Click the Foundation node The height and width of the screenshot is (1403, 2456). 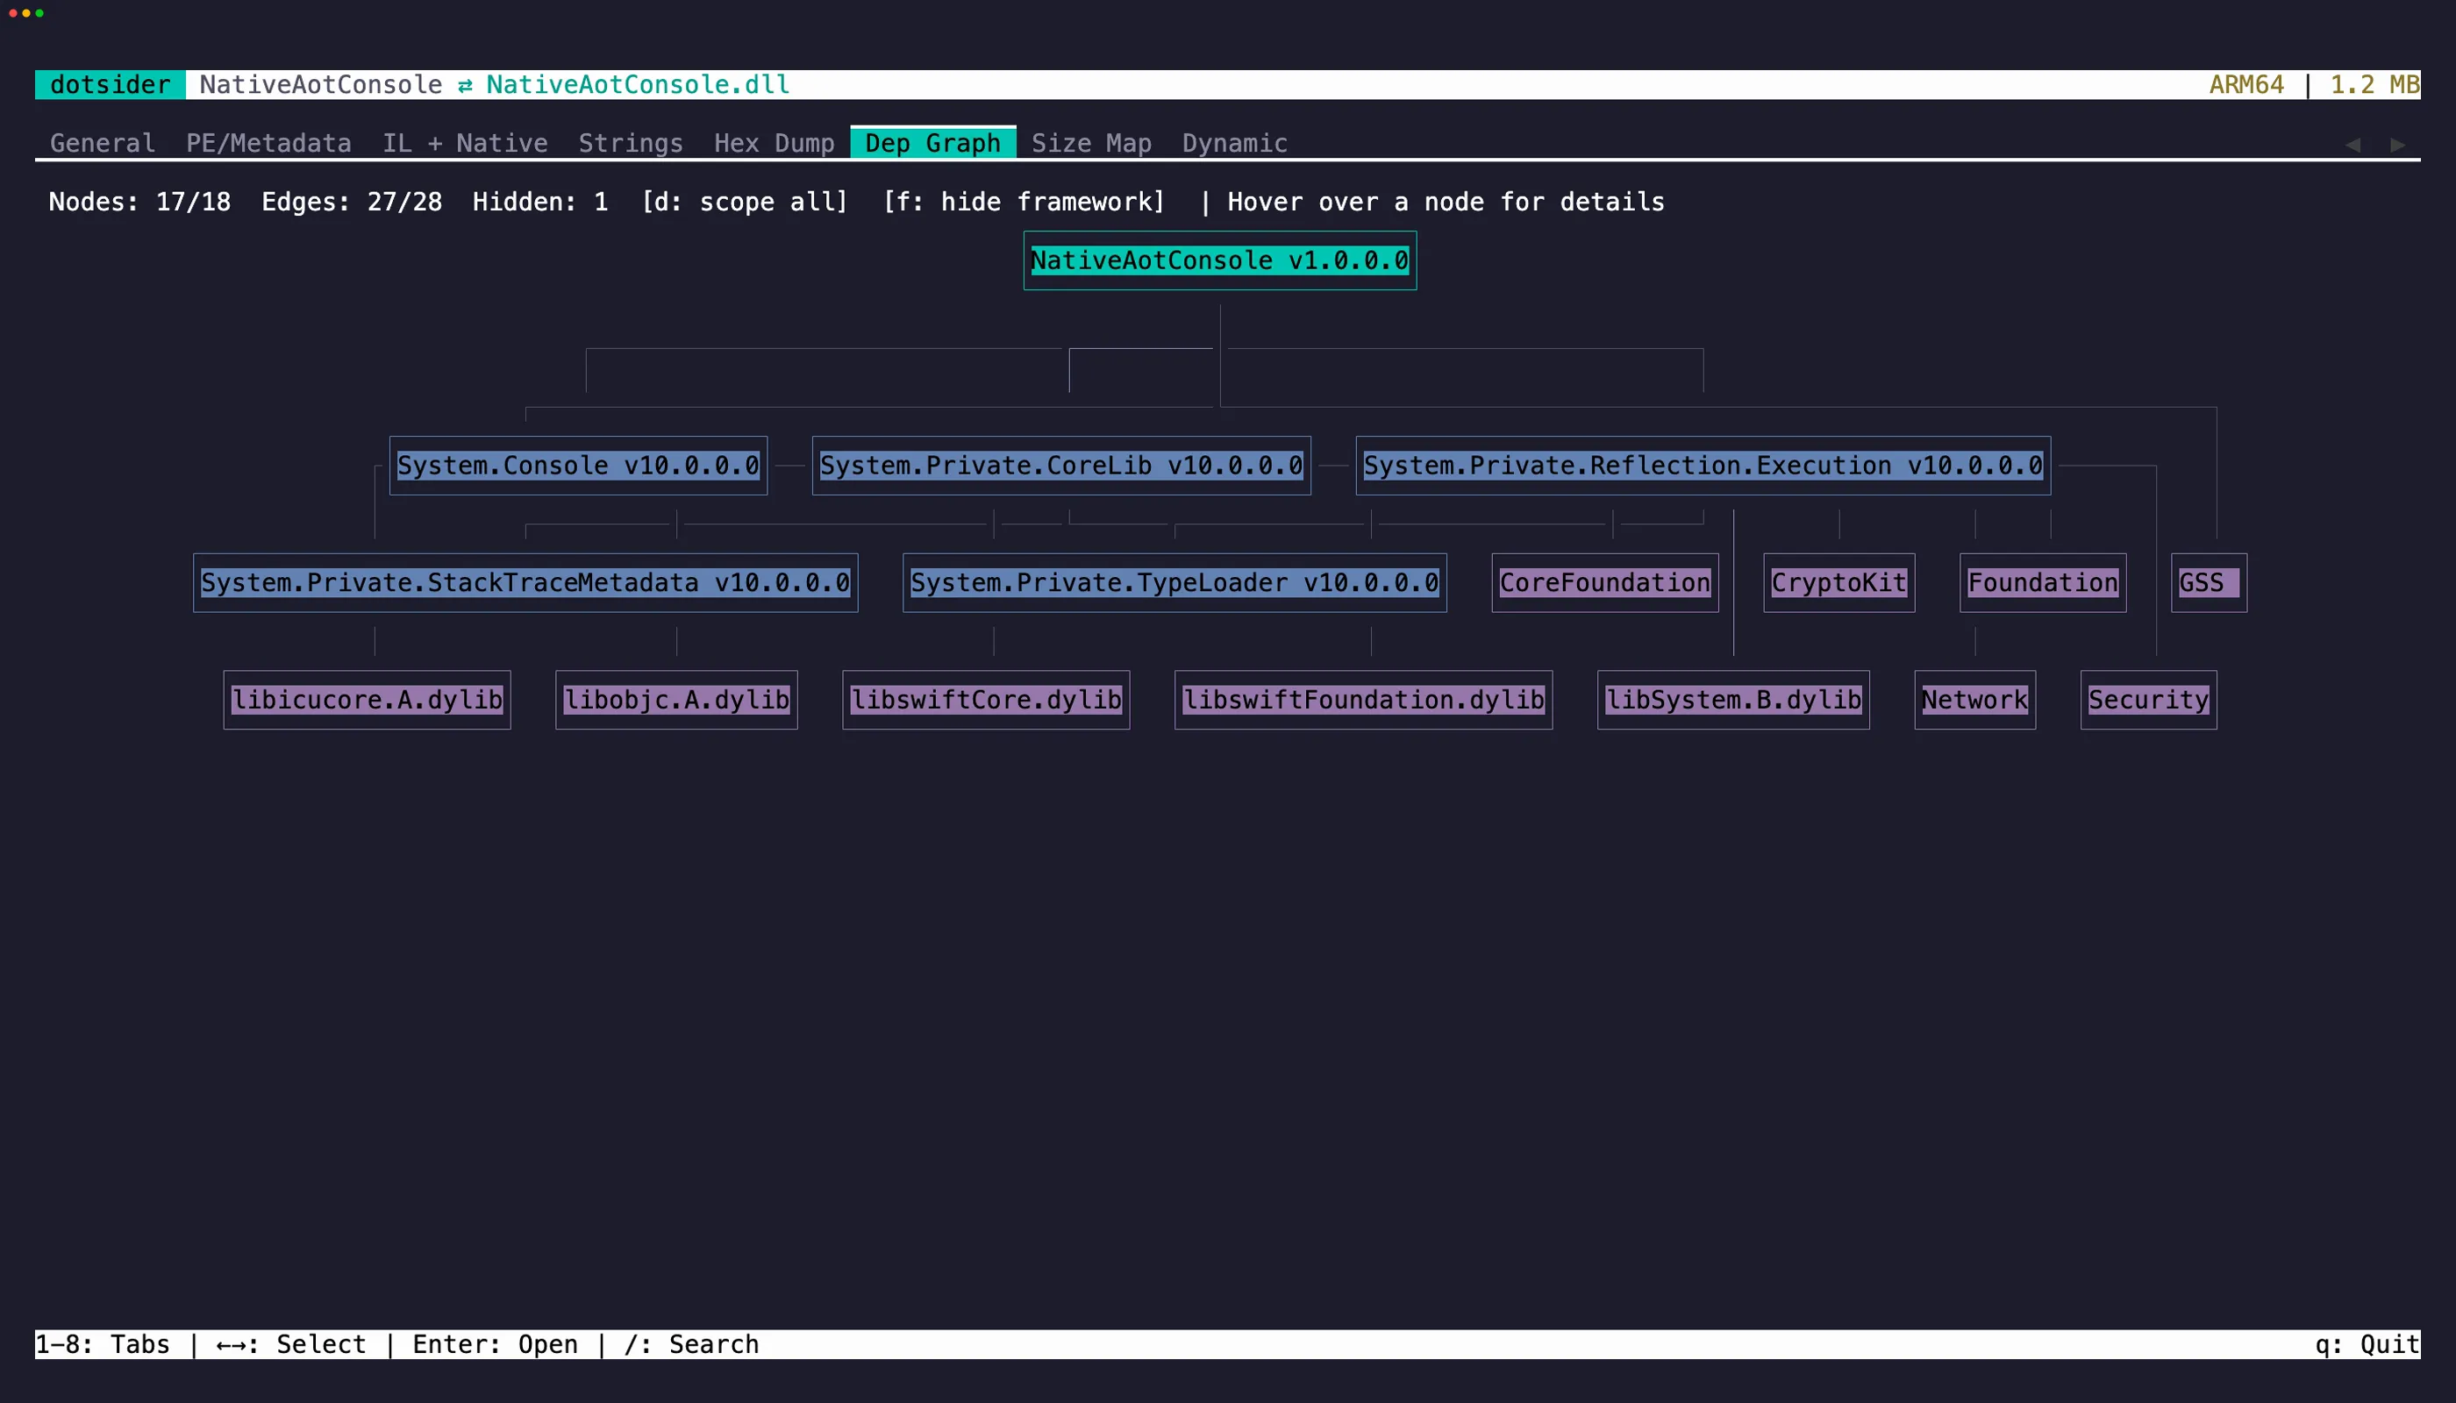coord(2043,583)
